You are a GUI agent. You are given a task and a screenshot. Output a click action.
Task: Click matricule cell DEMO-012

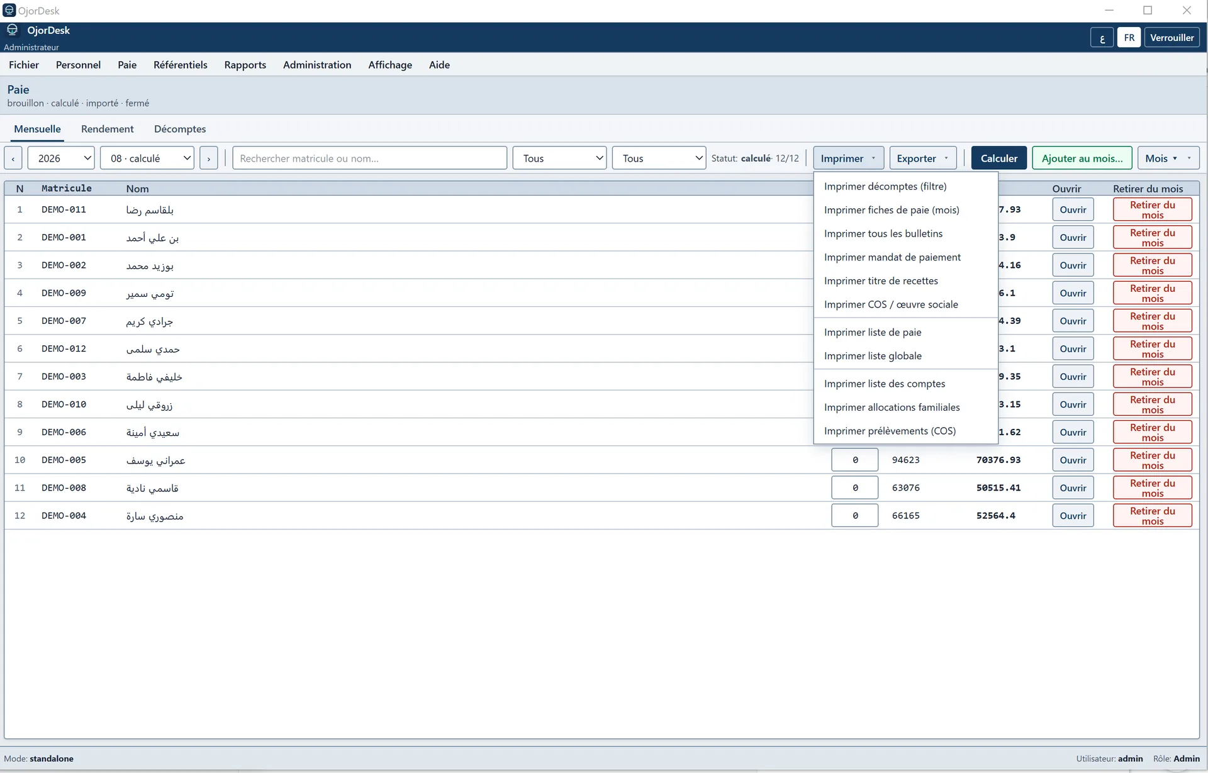pyautogui.click(x=64, y=348)
